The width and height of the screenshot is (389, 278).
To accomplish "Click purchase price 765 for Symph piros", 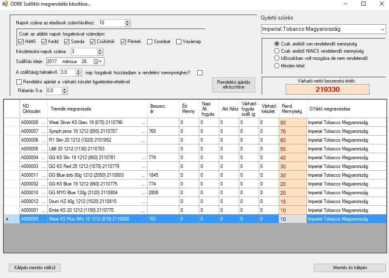I will pos(163,131).
